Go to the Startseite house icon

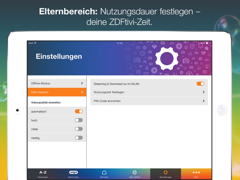click(x=104, y=173)
